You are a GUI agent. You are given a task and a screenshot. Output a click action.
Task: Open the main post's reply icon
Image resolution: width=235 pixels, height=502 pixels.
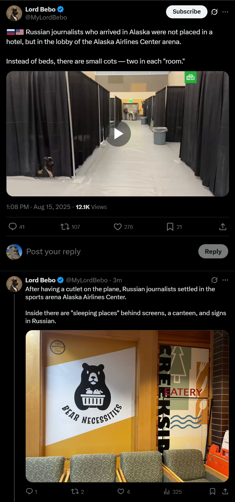(12, 227)
